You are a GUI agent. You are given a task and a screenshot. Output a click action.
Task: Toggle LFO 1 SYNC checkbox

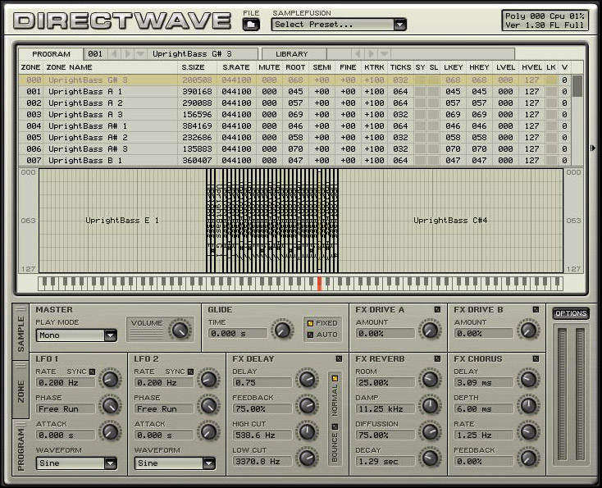pos(92,372)
